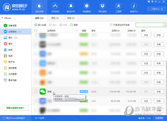
Task: Click the 卸载 uninstall item in the toolbar
Action: click(63, 25)
